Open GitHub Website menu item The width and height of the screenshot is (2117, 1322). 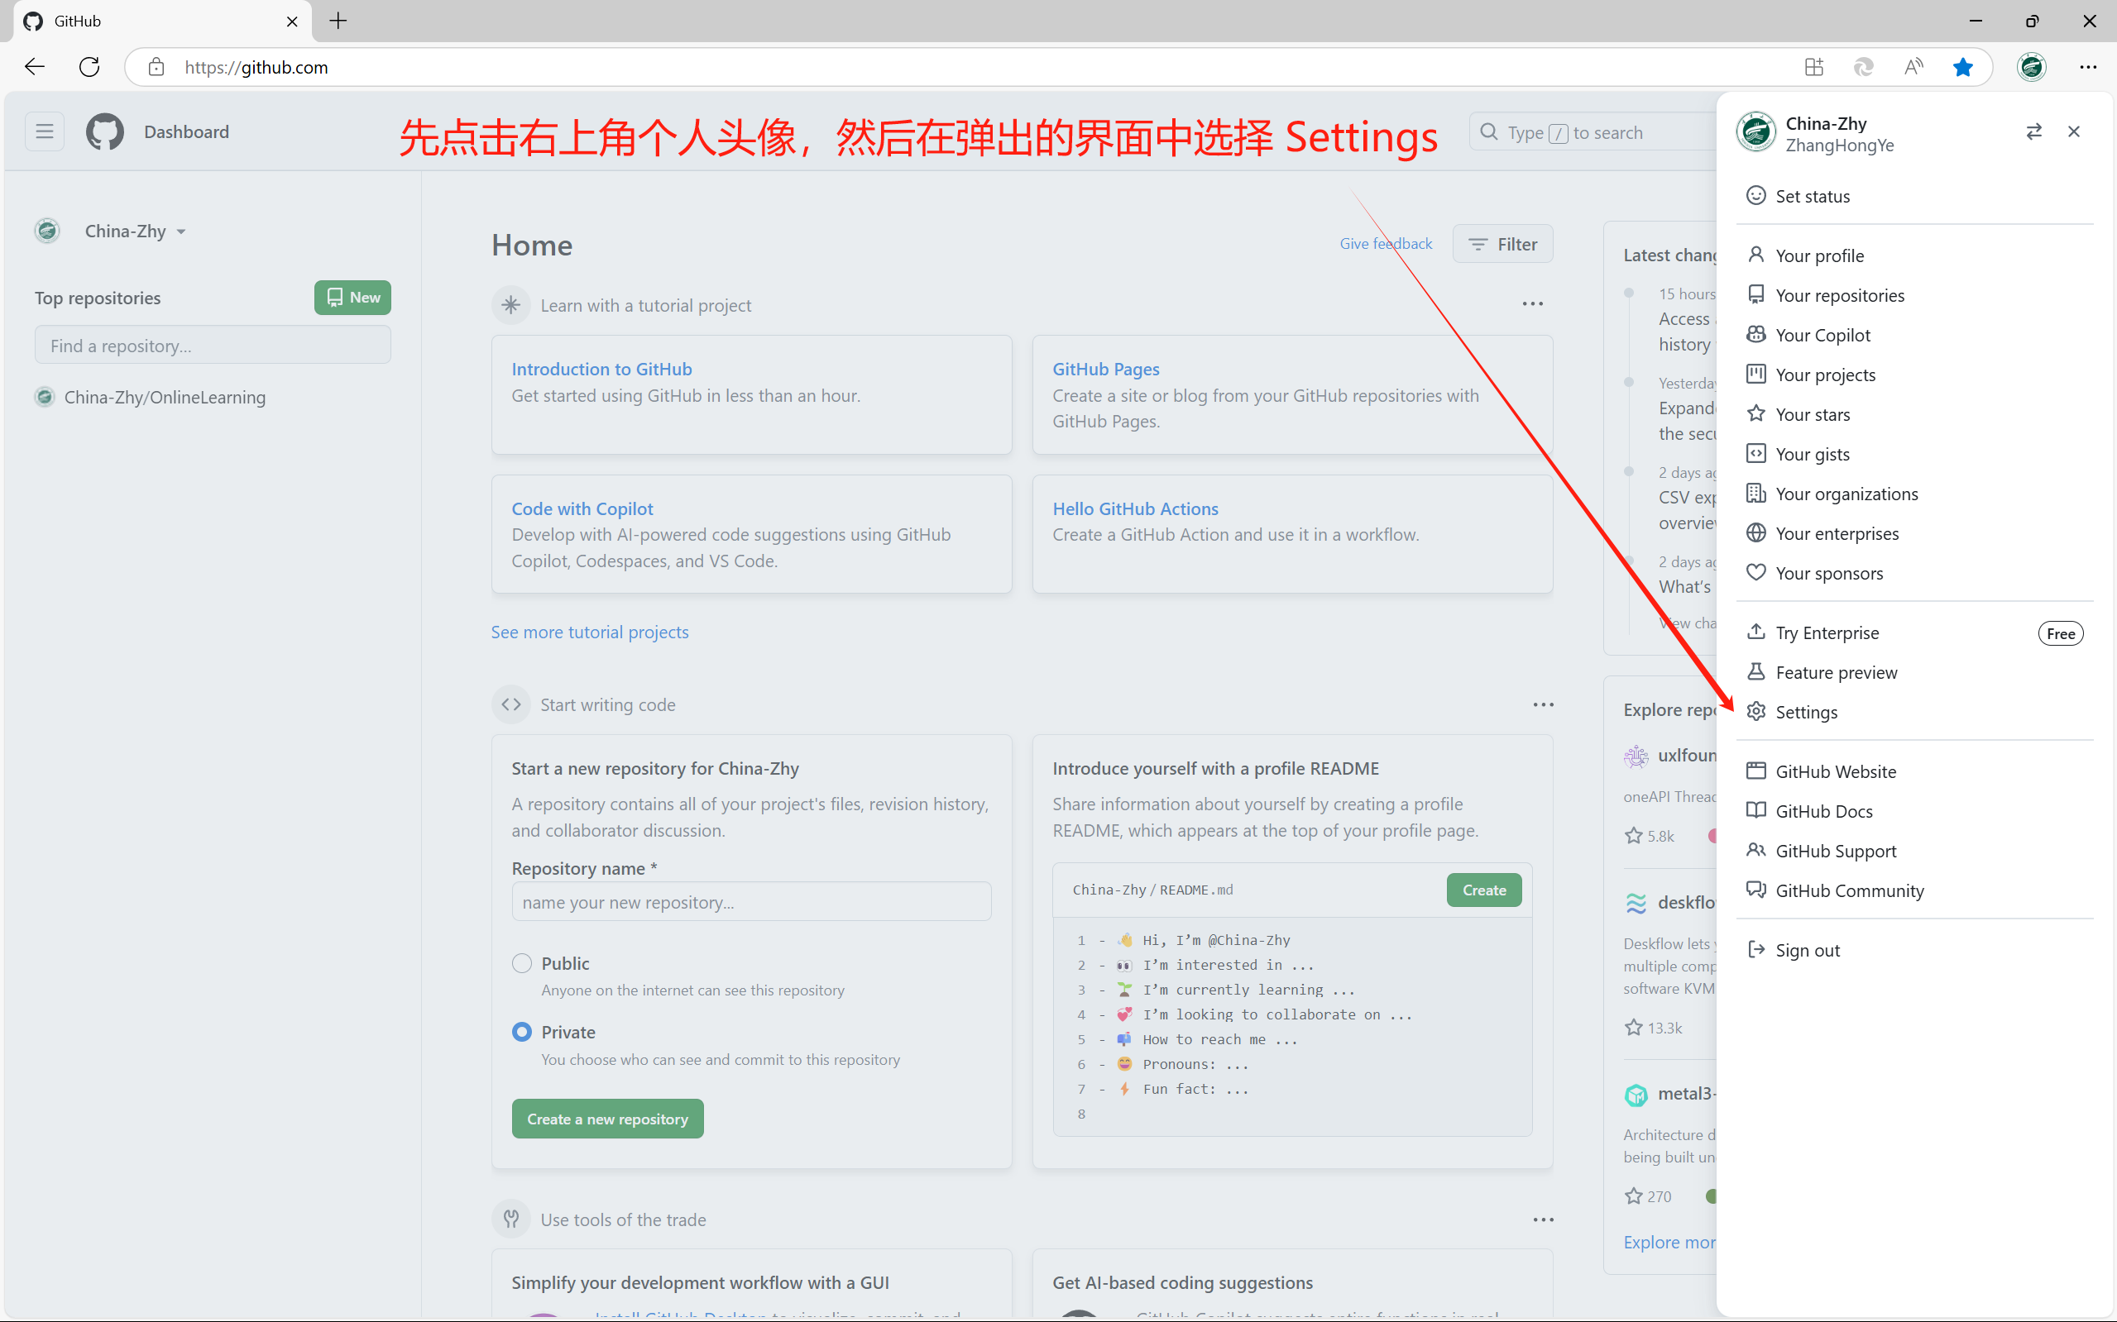(1915, 771)
